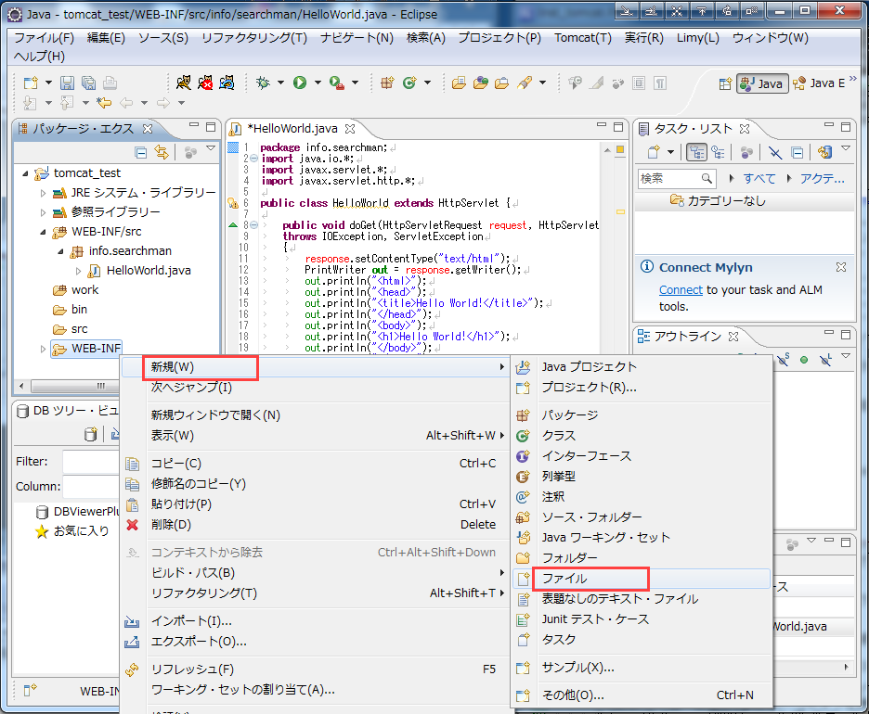This screenshot has height=714, width=869.
Task: Click the Stop Tomcat toolbar icon
Action: (x=205, y=83)
